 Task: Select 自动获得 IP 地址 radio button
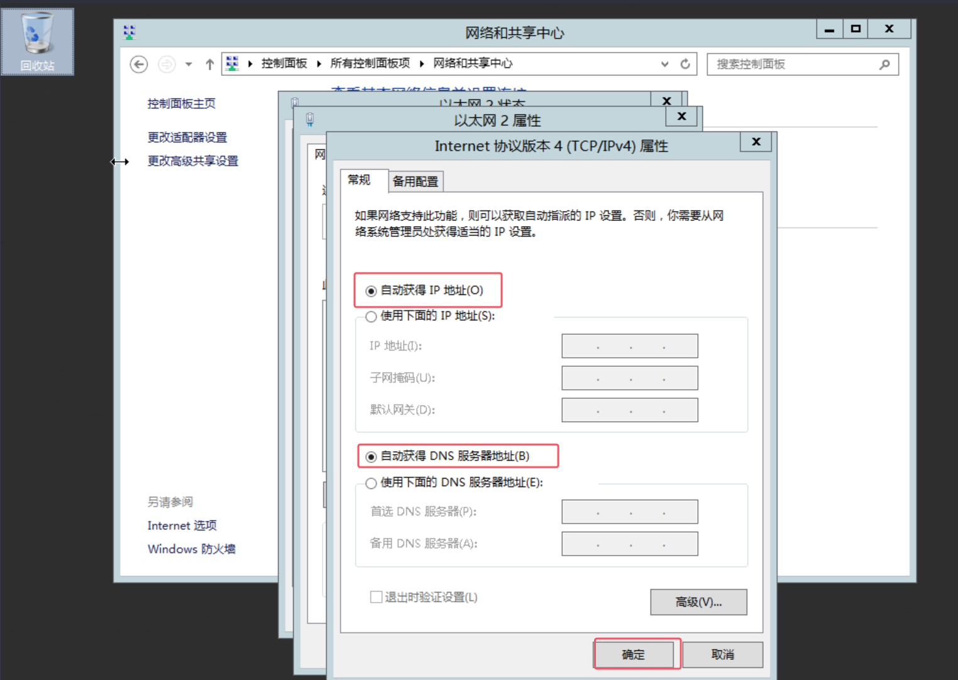[371, 291]
